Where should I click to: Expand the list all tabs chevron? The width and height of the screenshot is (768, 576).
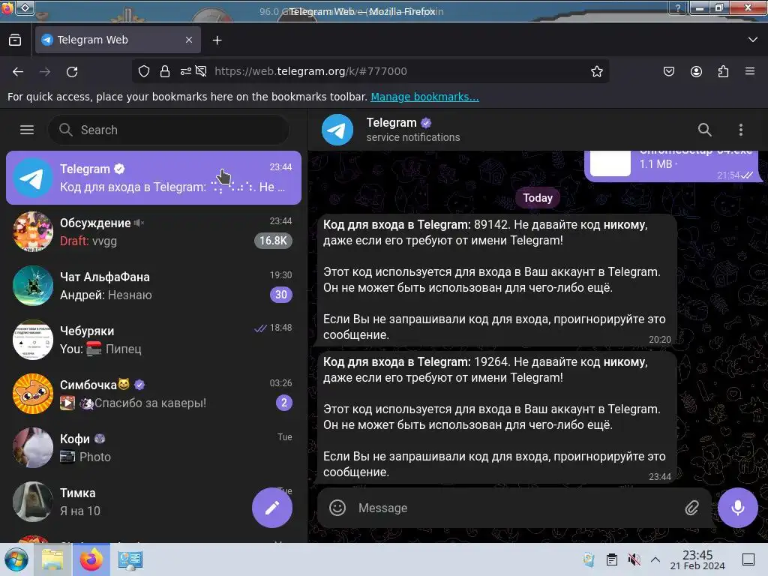click(x=753, y=40)
